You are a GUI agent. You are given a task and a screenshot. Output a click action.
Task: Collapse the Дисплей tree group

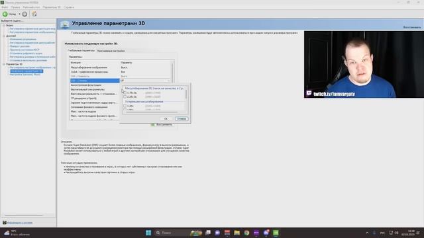pos(4,36)
